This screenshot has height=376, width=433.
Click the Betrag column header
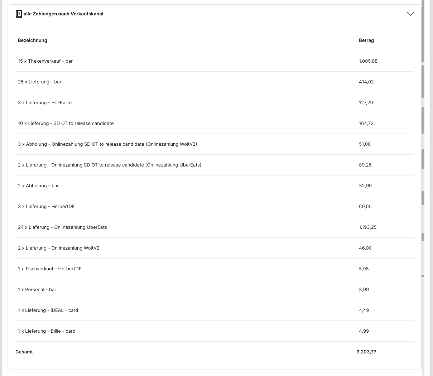coord(366,40)
